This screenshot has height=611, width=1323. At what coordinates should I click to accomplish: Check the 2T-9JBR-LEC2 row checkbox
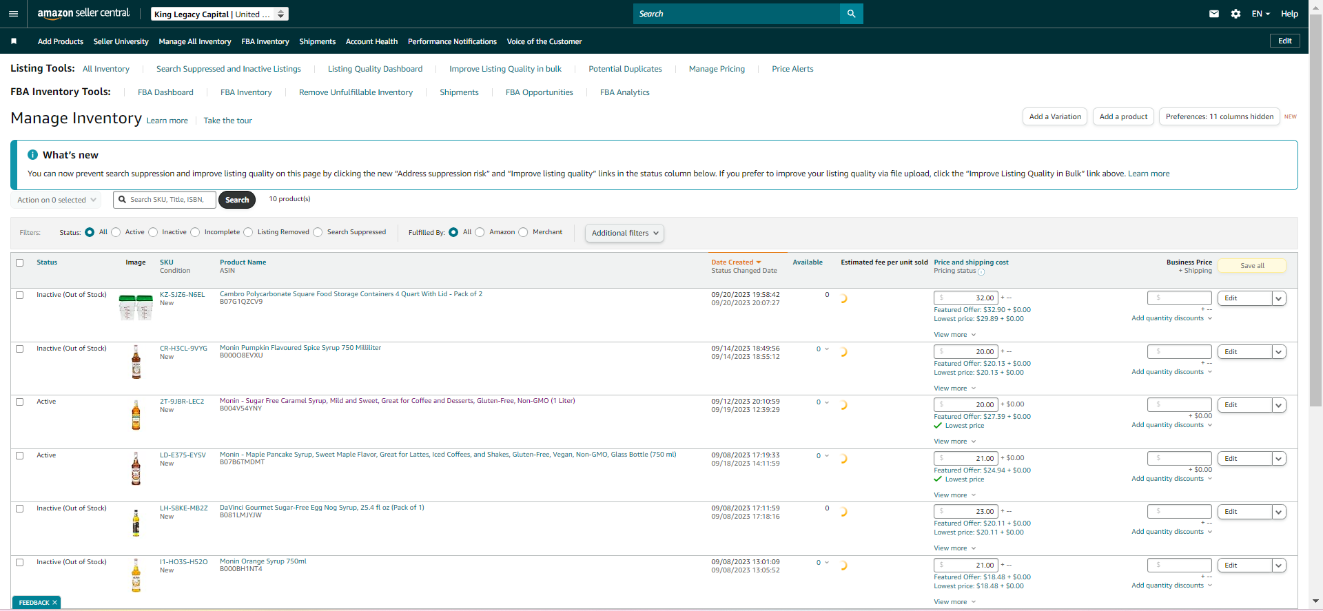(20, 402)
